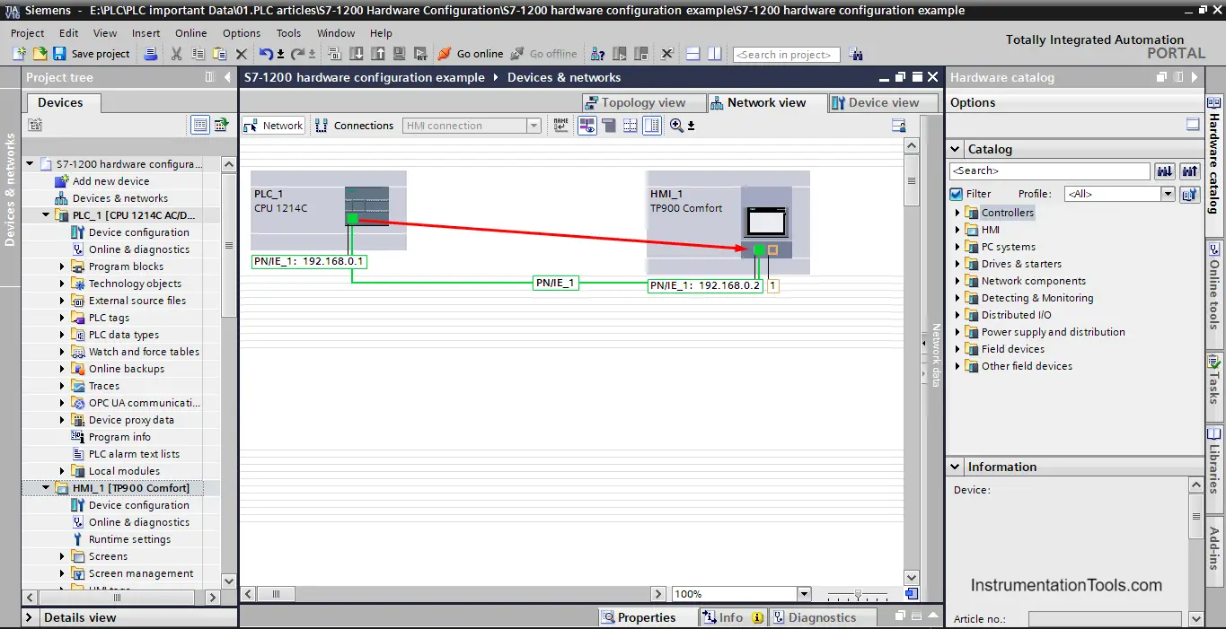Click the Accessible devices icon
Viewport: 1226px width, 629px height.
click(x=598, y=54)
